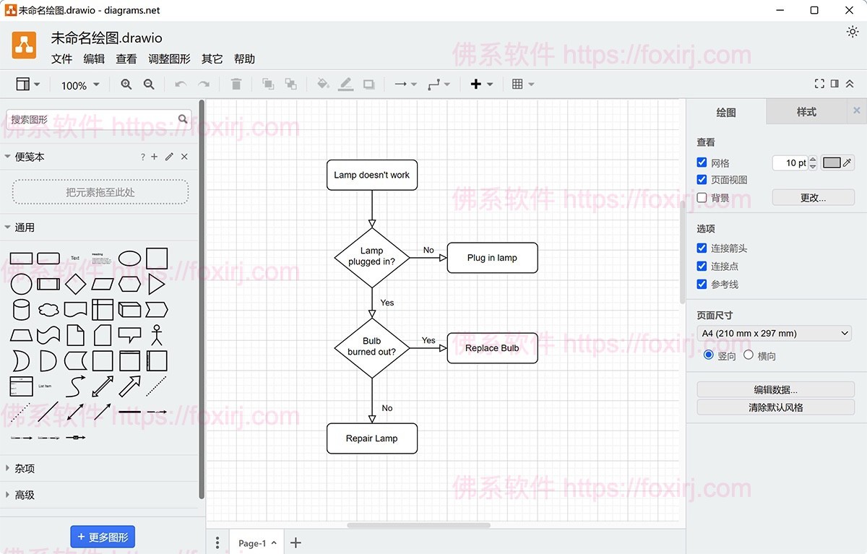Click the To Front arrange icon
This screenshot has width=867, height=554.
pos(268,85)
